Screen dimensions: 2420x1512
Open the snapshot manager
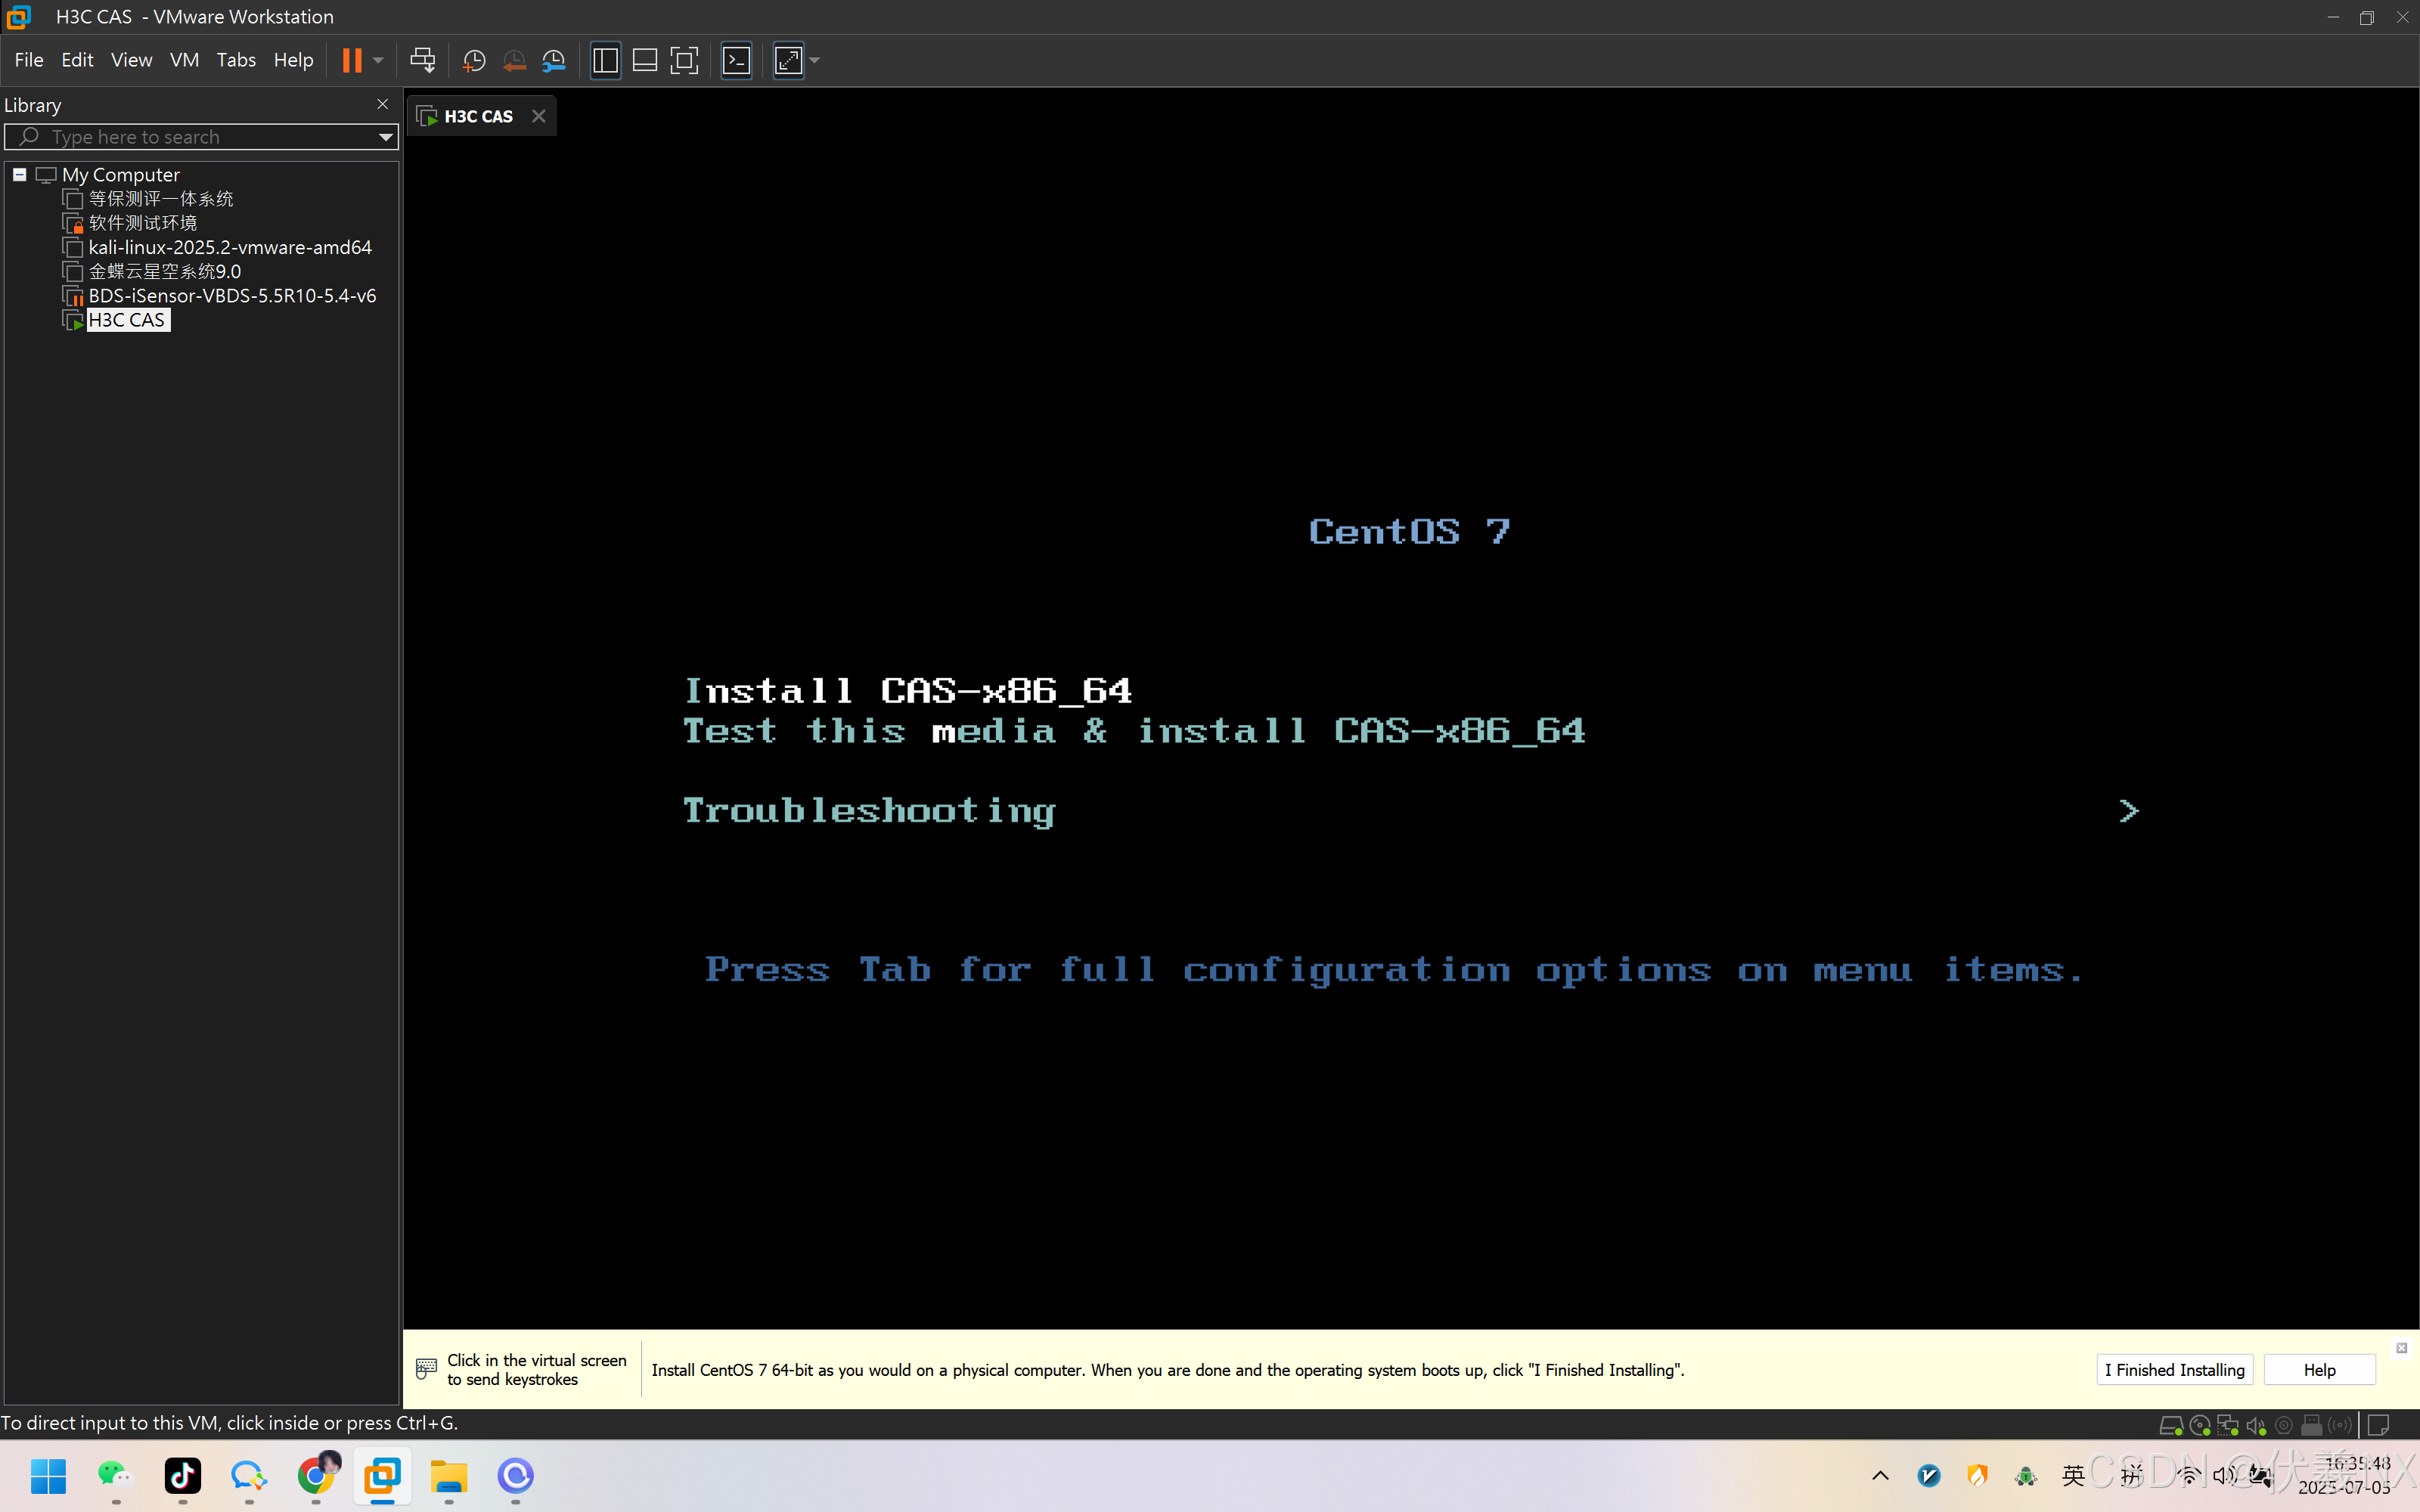coord(554,60)
